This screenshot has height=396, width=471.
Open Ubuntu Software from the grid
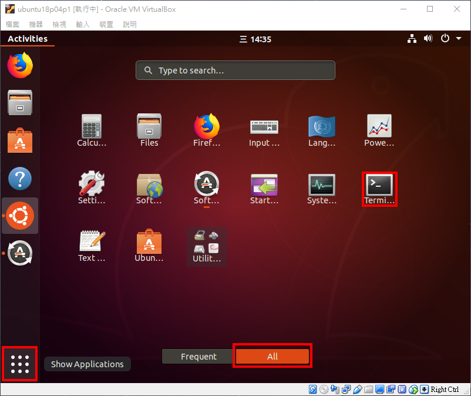149,246
